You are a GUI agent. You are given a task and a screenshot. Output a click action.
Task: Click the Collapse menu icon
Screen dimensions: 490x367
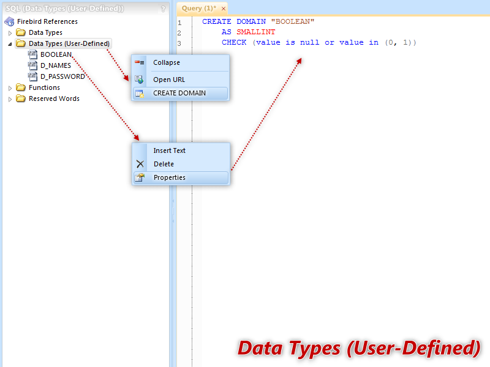pyautogui.click(x=140, y=62)
